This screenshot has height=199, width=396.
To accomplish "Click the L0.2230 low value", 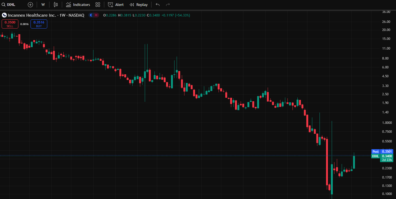I will pyautogui.click(x=139, y=15).
